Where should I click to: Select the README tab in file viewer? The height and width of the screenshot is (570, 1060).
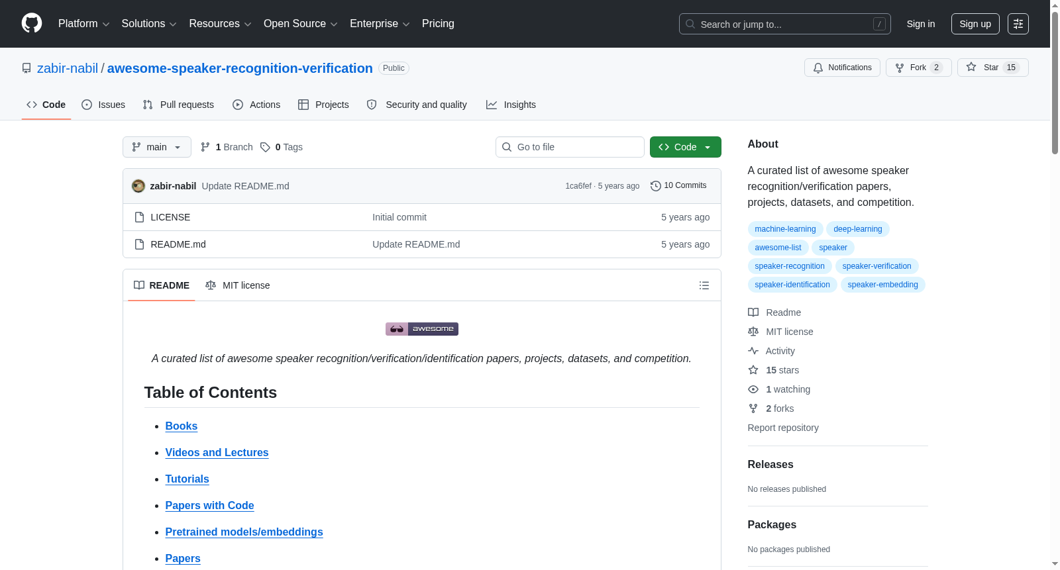point(162,285)
